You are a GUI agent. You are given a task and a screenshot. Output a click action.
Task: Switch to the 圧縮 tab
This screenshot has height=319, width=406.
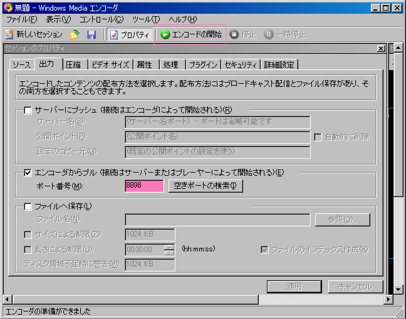coord(75,64)
